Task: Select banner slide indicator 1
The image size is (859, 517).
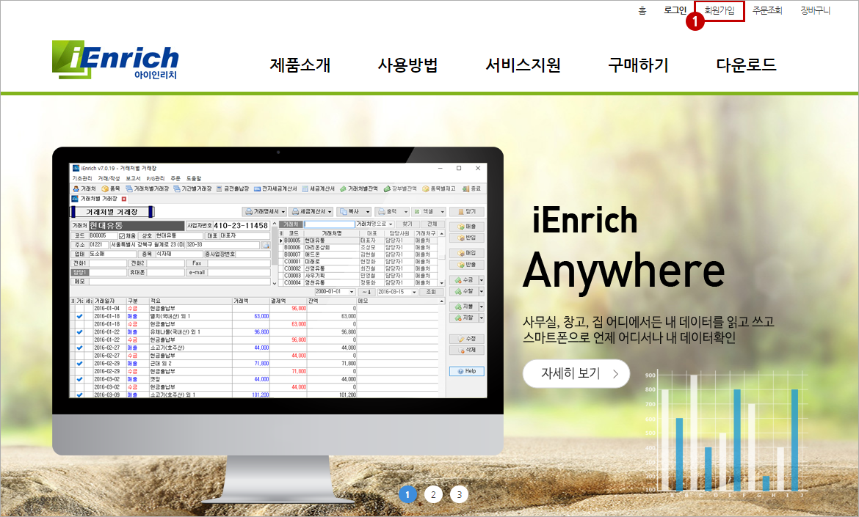Action: tap(407, 494)
